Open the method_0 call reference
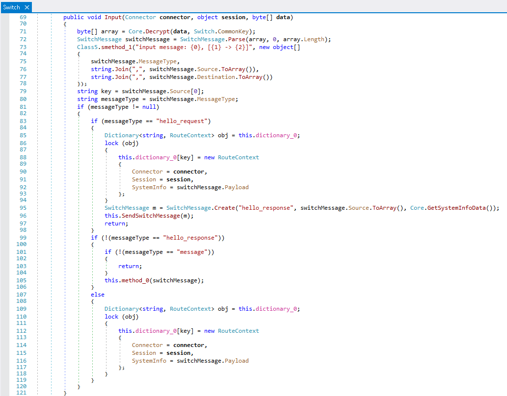 pyautogui.click(x=134, y=280)
